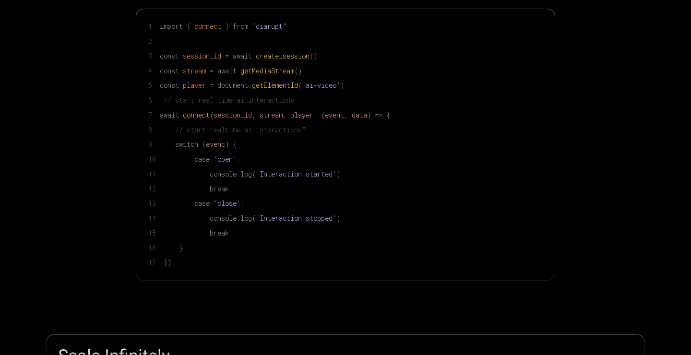This screenshot has width=691, height=355.
Task: Select the create_session function call
Action: (282, 56)
